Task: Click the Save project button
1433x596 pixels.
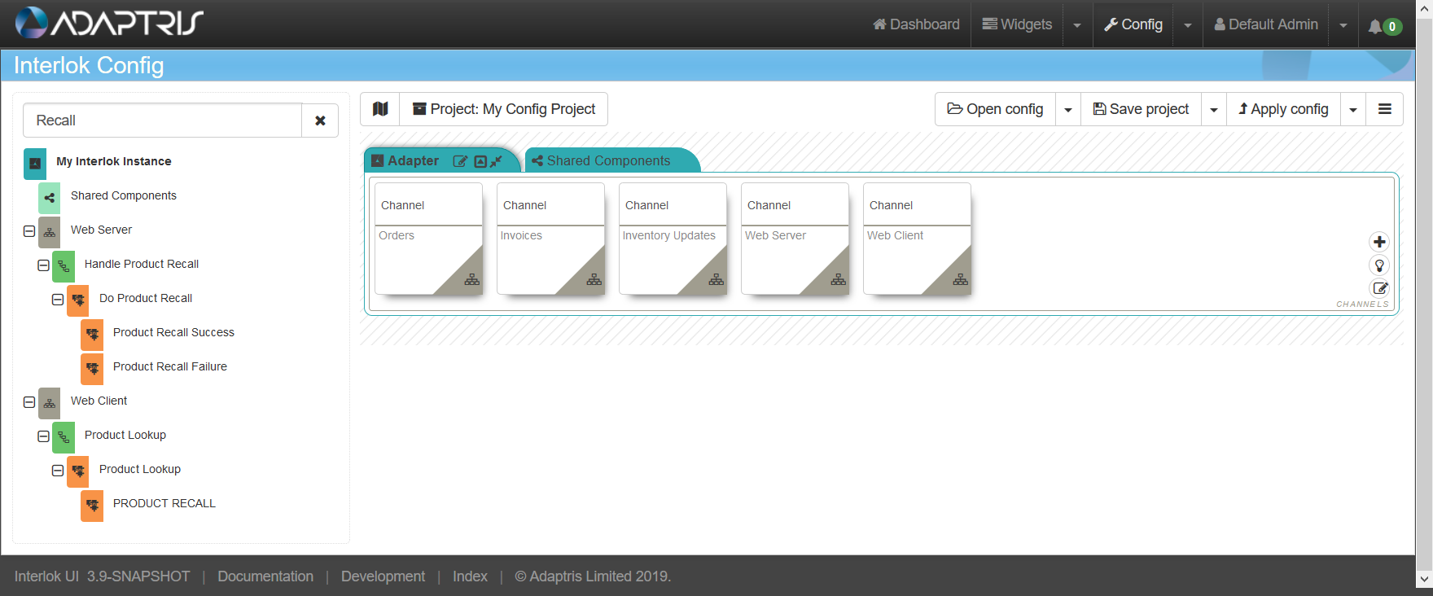Action: [x=1142, y=109]
